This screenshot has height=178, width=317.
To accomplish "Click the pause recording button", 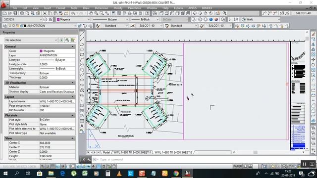I will pyautogui.click(x=304, y=164).
